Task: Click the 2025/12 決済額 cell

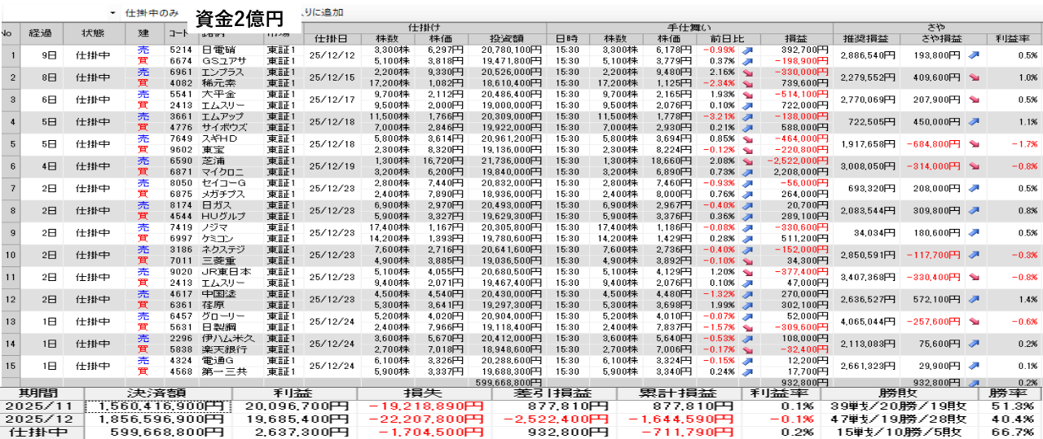Action: (158, 419)
